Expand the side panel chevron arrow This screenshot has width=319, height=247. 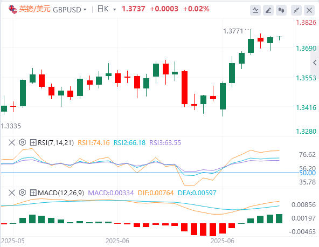tap(315, 63)
